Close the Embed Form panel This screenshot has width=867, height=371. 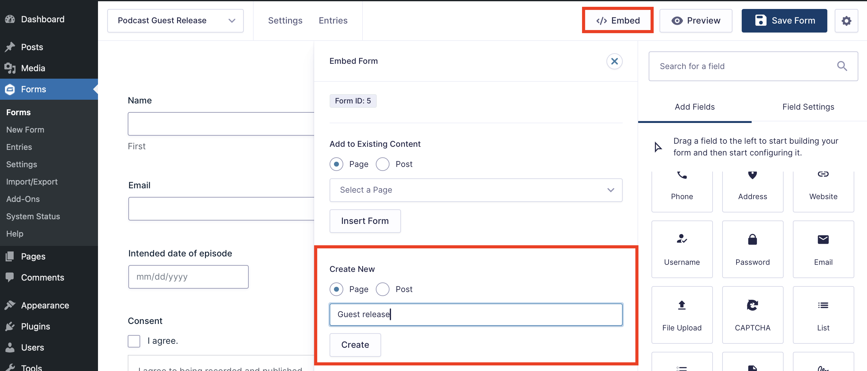(614, 61)
